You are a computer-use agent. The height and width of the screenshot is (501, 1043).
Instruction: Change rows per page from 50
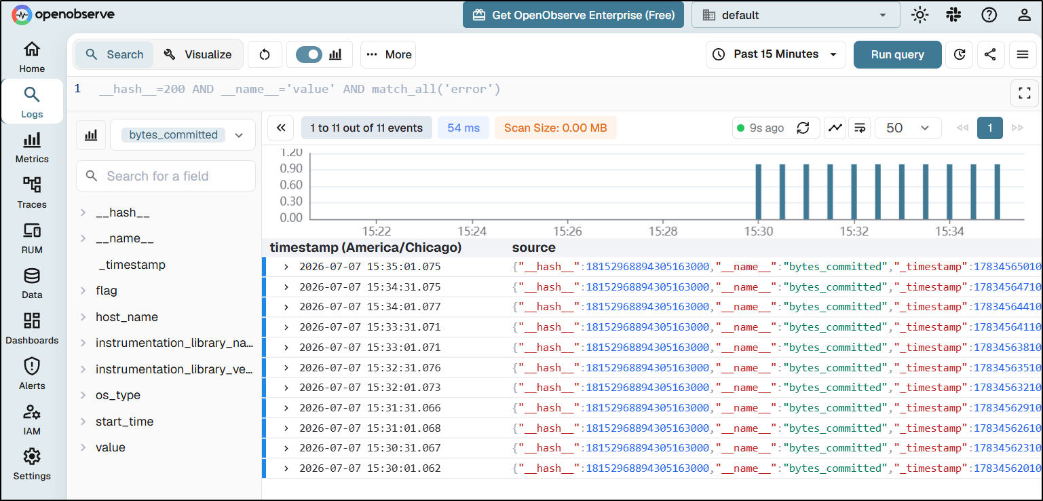908,128
